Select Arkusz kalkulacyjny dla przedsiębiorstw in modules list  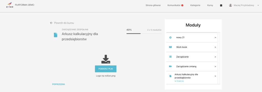(192, 78)
